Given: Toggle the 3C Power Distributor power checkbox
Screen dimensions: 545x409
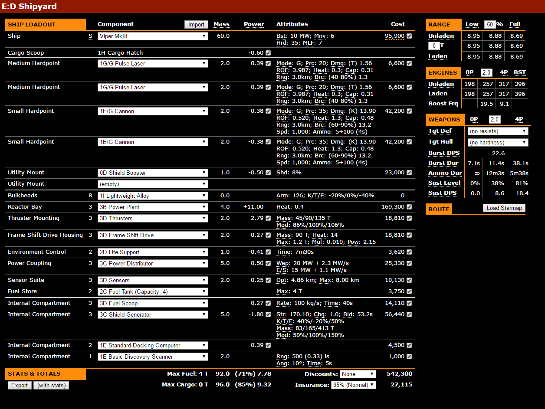Looking at the screenshot, I should pos(268,263).
